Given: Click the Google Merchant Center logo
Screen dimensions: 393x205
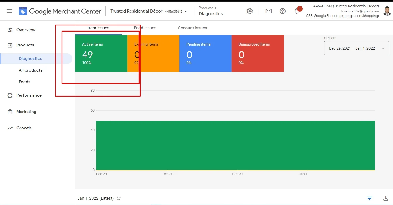Looking at the screenshot, I should tap(60, 11).
